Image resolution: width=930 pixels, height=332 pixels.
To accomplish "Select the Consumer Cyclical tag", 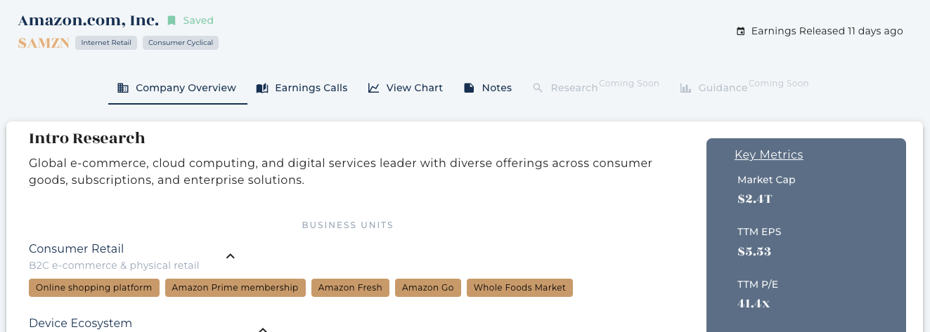I will (x=181, y=43).
